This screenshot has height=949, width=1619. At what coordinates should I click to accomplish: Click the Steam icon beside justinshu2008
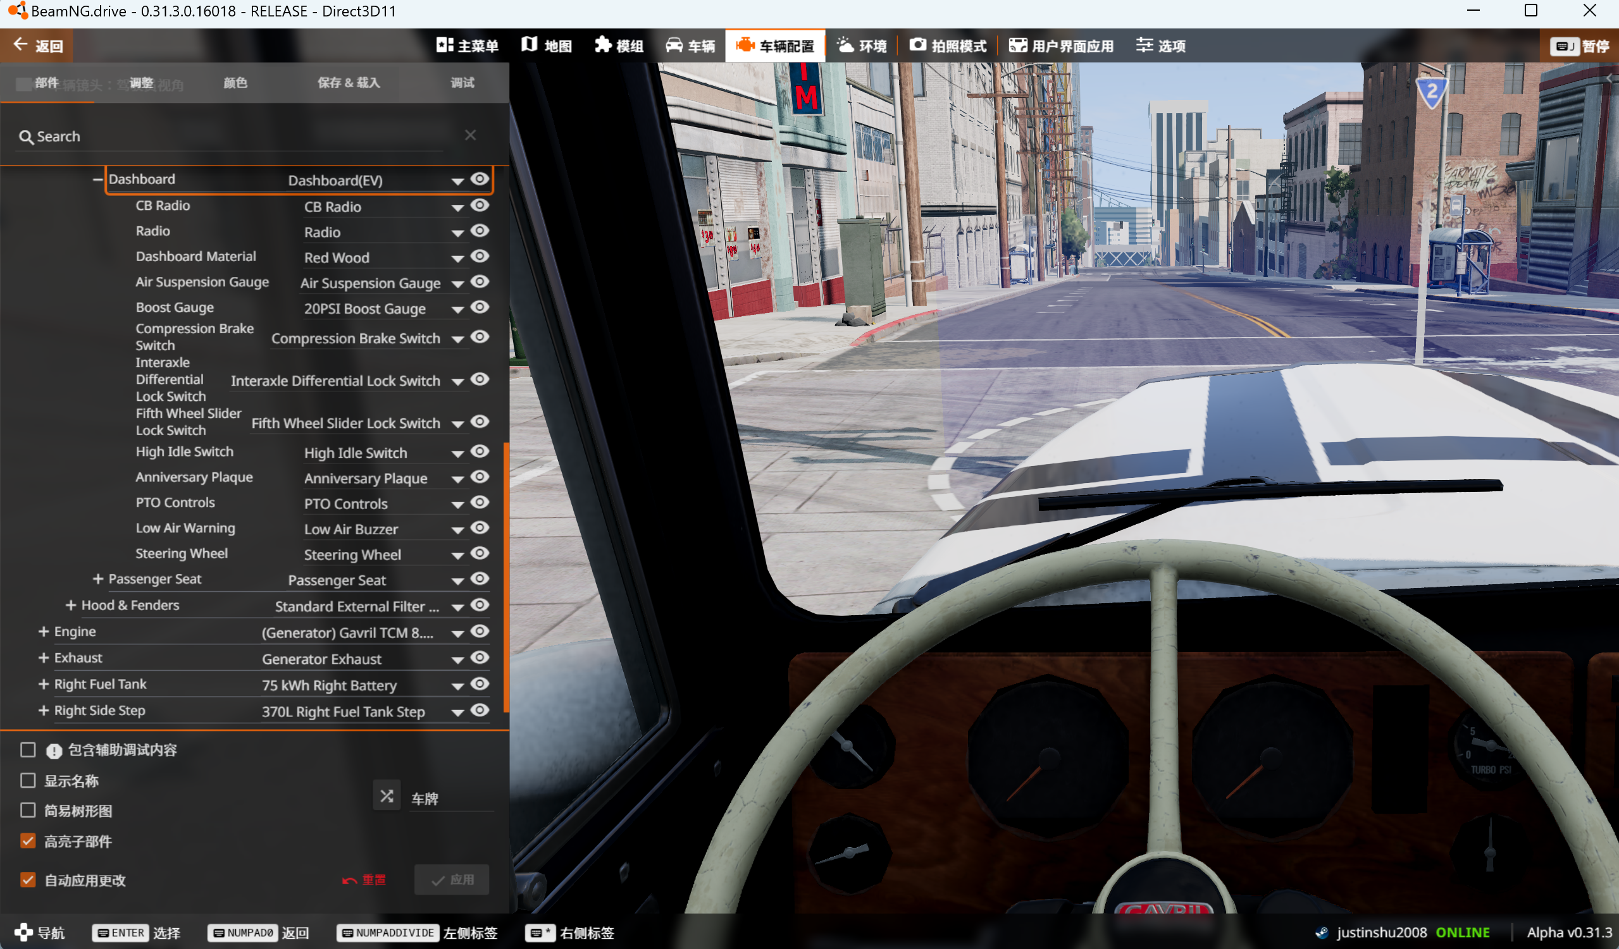pyautogui.click(x=1322, y=933)
